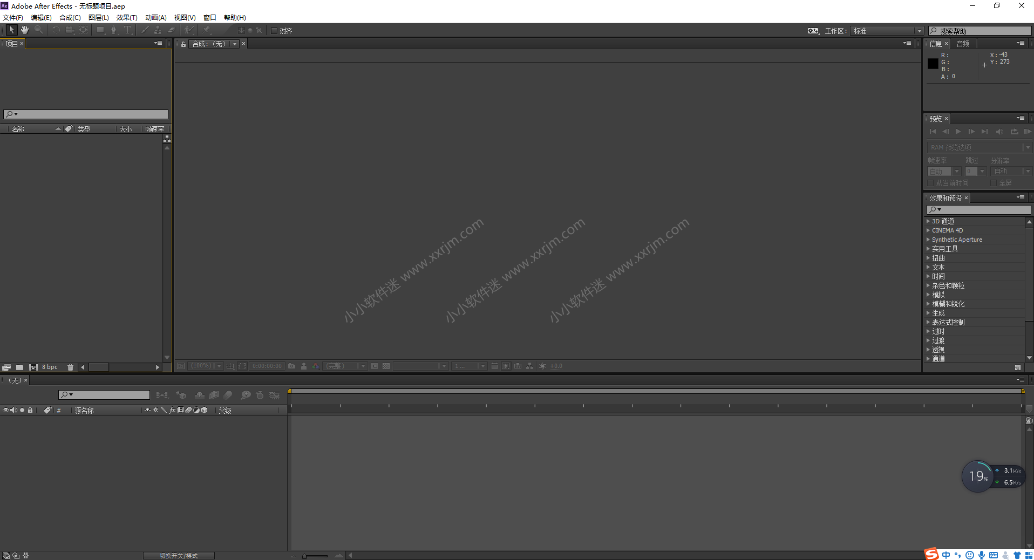Toggle transparency grid in composition viewer
The image size is (1034, 560).
[x=386, y=366]
